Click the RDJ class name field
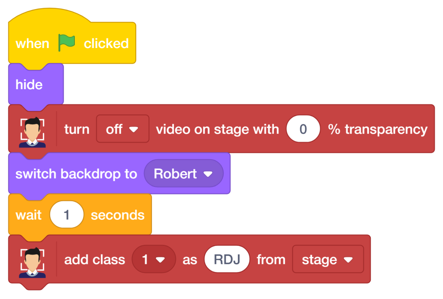 click(227, 259)
